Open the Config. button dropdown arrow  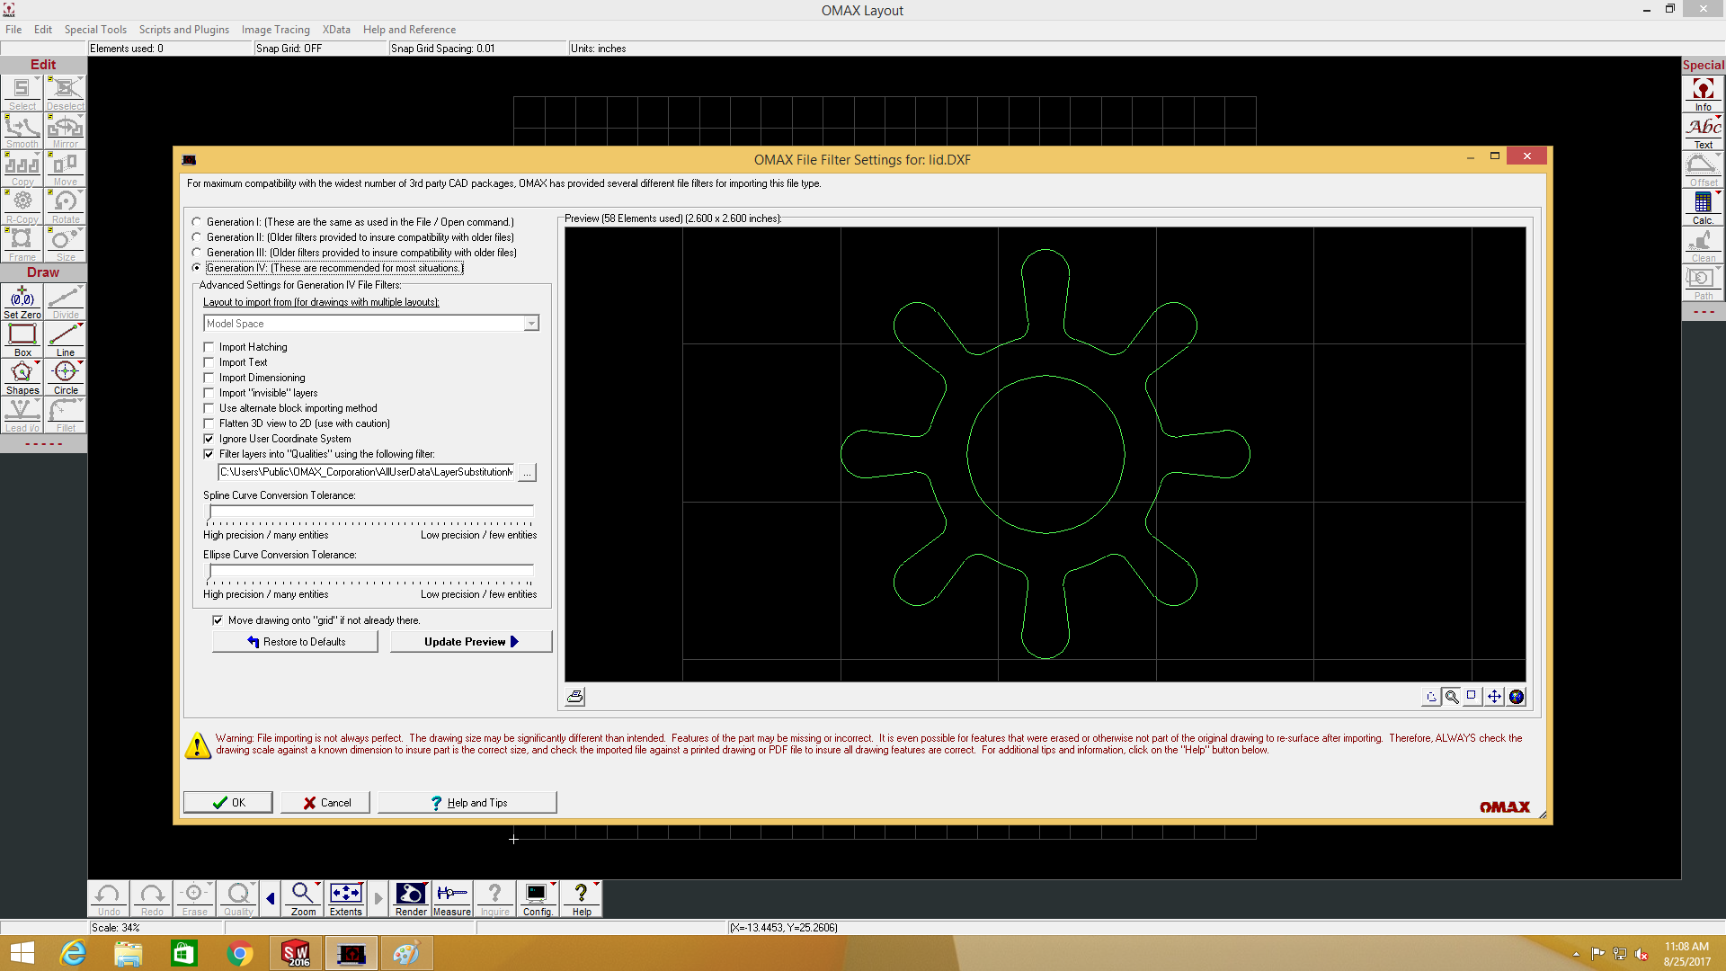coord(554,885)
